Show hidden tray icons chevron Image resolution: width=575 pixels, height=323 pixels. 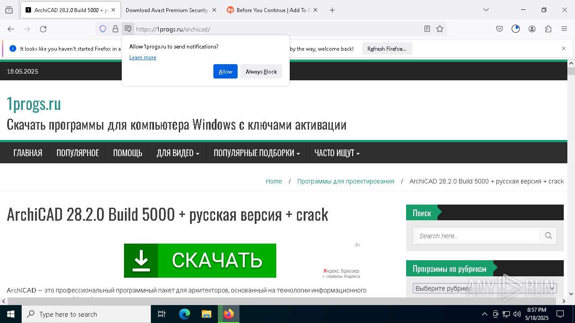coord(484,314)
